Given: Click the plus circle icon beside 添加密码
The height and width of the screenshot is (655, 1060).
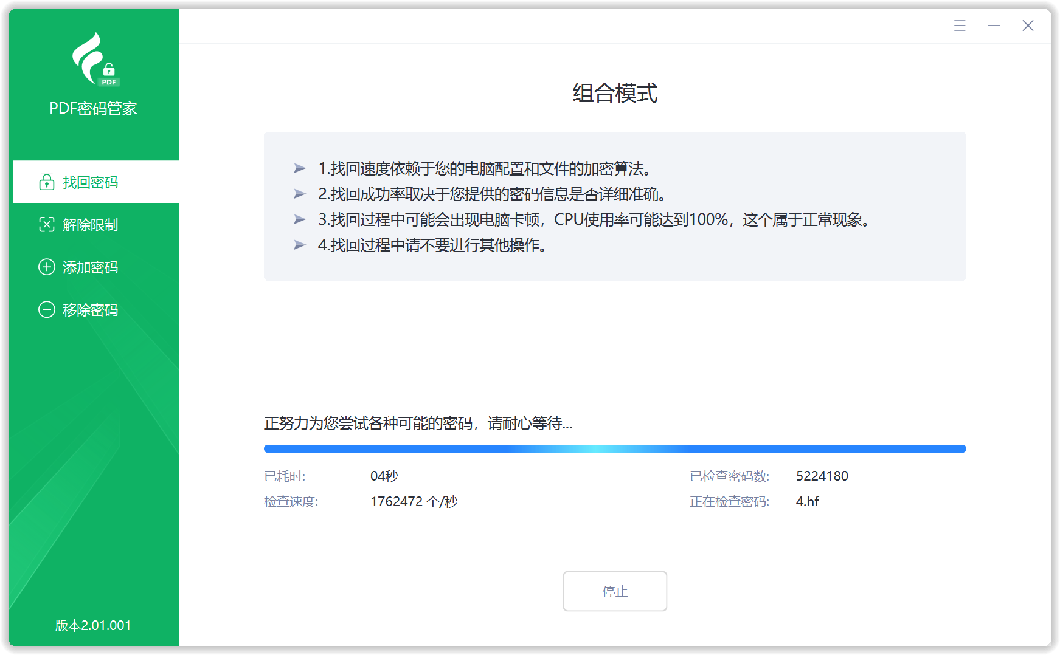Looking at the screenshot, I should click(47, 267).
